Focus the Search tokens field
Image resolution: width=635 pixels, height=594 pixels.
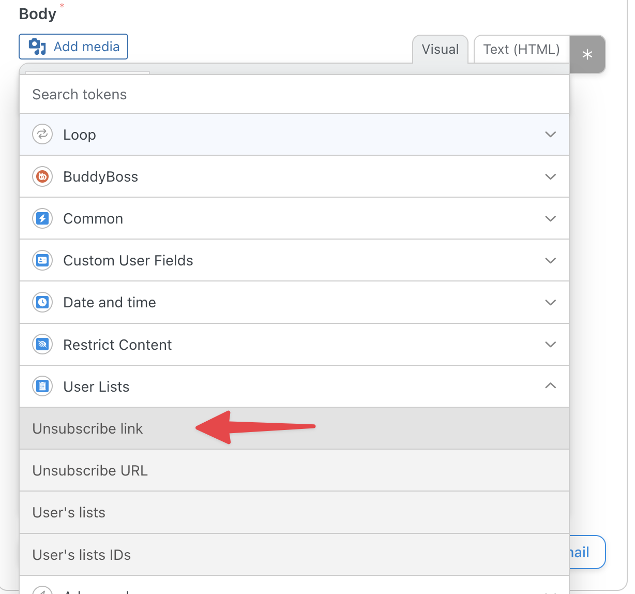pos(294,94)
